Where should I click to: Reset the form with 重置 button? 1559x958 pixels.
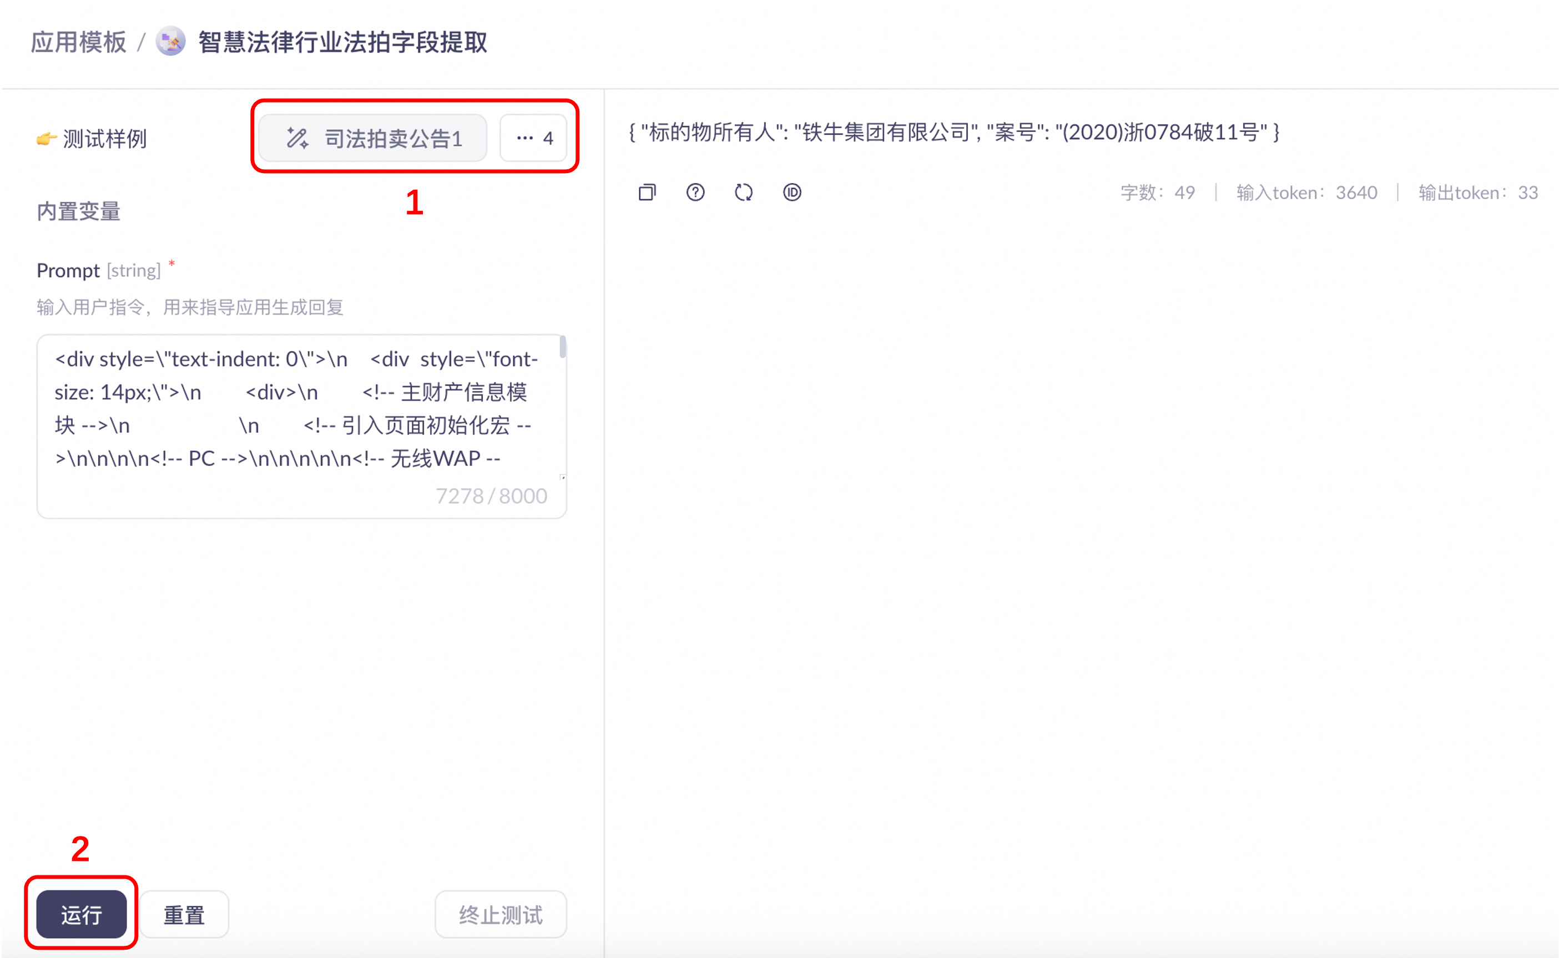pos(184,914)
